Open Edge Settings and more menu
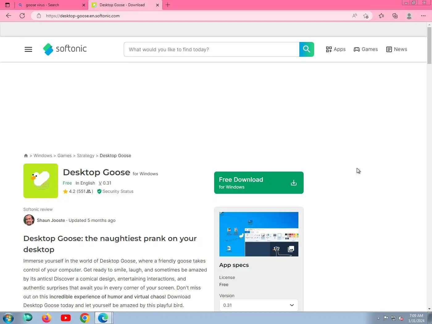Screen dimensions: 432x324 (x=423, y=16)
